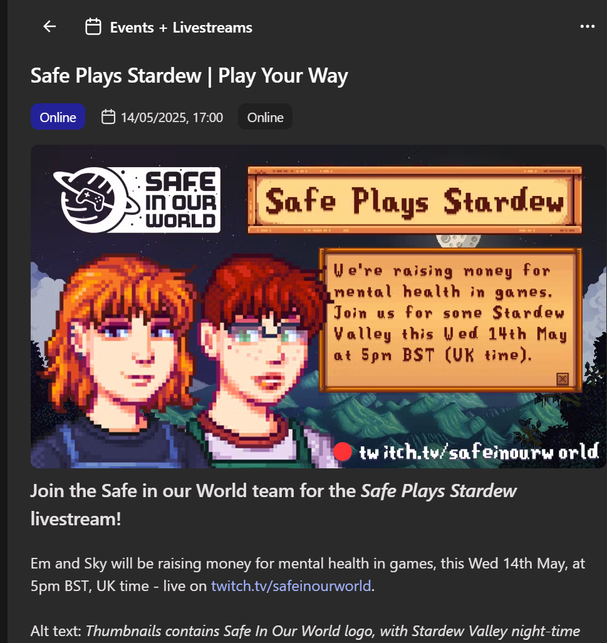This screenshot has width=607, height=643.
Task: Click the moon graphic under title sign
Action: click(x=459, y=240)
